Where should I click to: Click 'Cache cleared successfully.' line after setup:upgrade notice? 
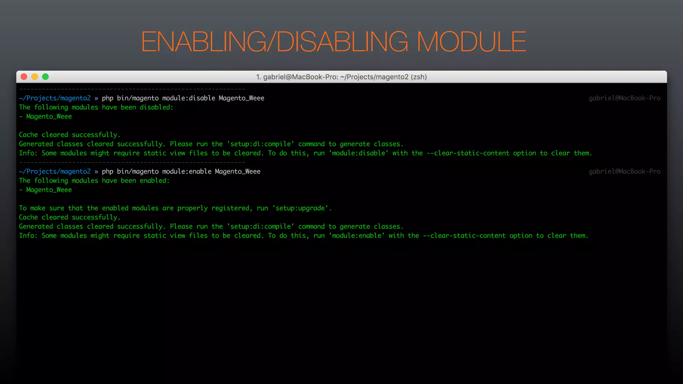coord(70,217)
